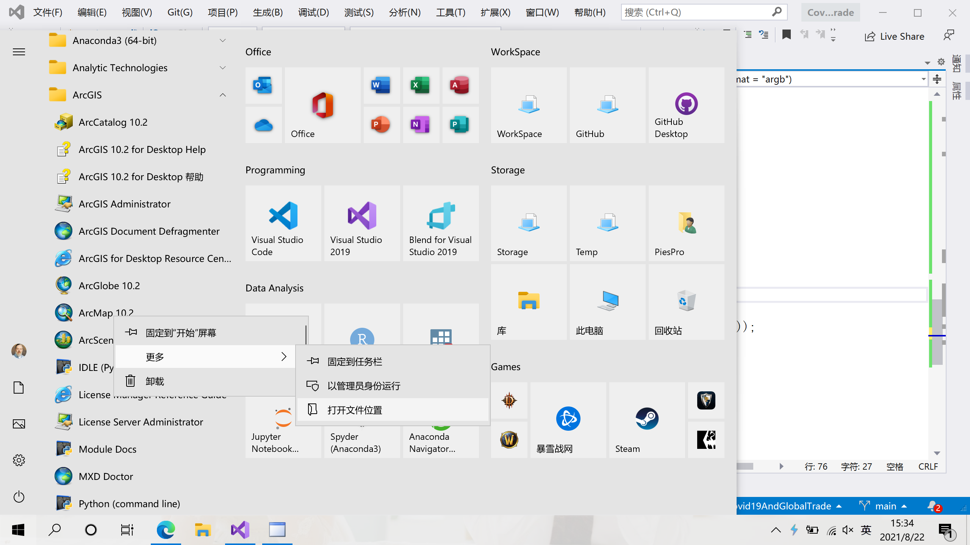Open the Steam tile
970x545 pixels.
click(647, 420)
